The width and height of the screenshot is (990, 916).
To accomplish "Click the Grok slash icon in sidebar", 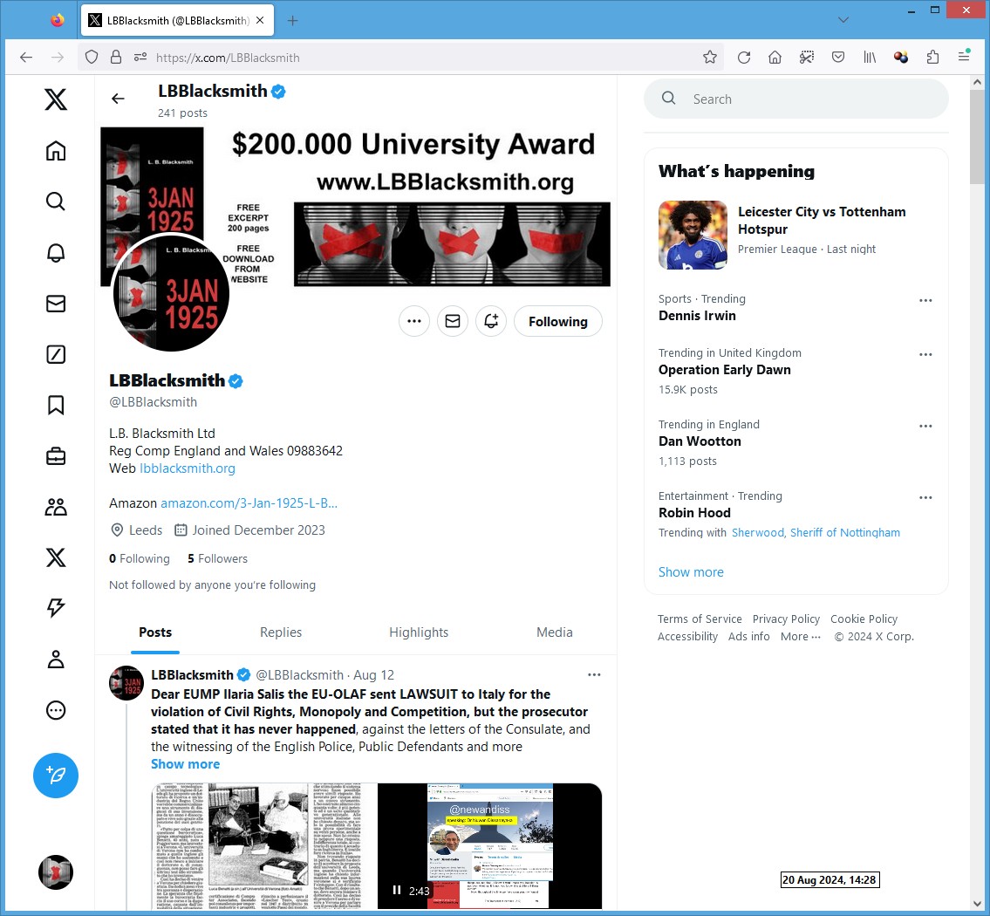I will pos(56,354).
